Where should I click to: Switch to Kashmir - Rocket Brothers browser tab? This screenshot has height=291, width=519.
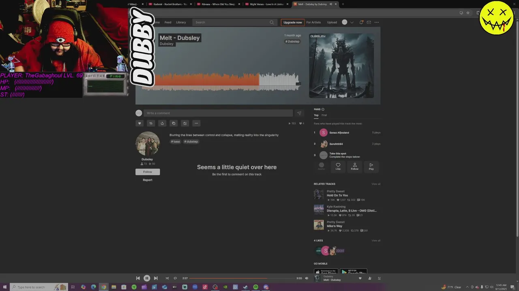click(170, 4)
